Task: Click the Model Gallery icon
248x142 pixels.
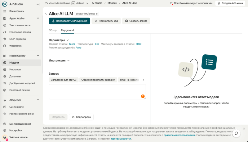Action: 5,56
